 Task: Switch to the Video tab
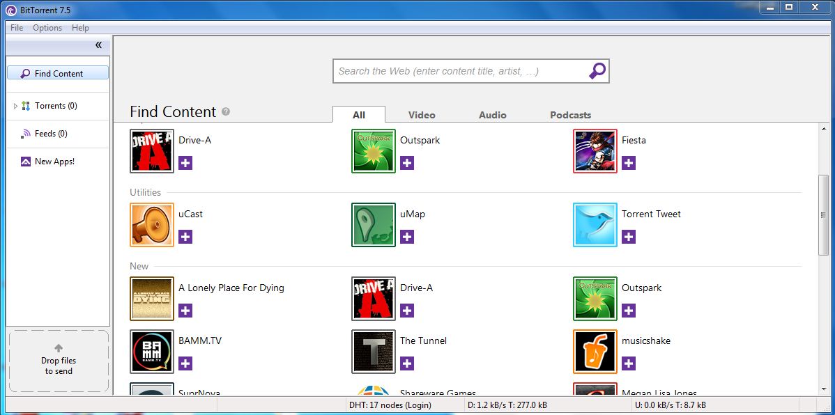click(422, 115)
